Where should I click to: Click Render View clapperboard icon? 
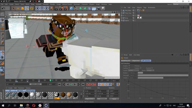click(56, 8)
